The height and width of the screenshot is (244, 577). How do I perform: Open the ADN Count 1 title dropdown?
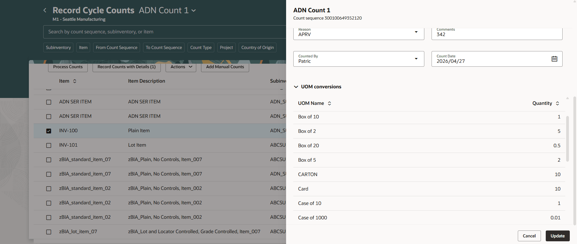pyautogui.click(x=194, y=11)
